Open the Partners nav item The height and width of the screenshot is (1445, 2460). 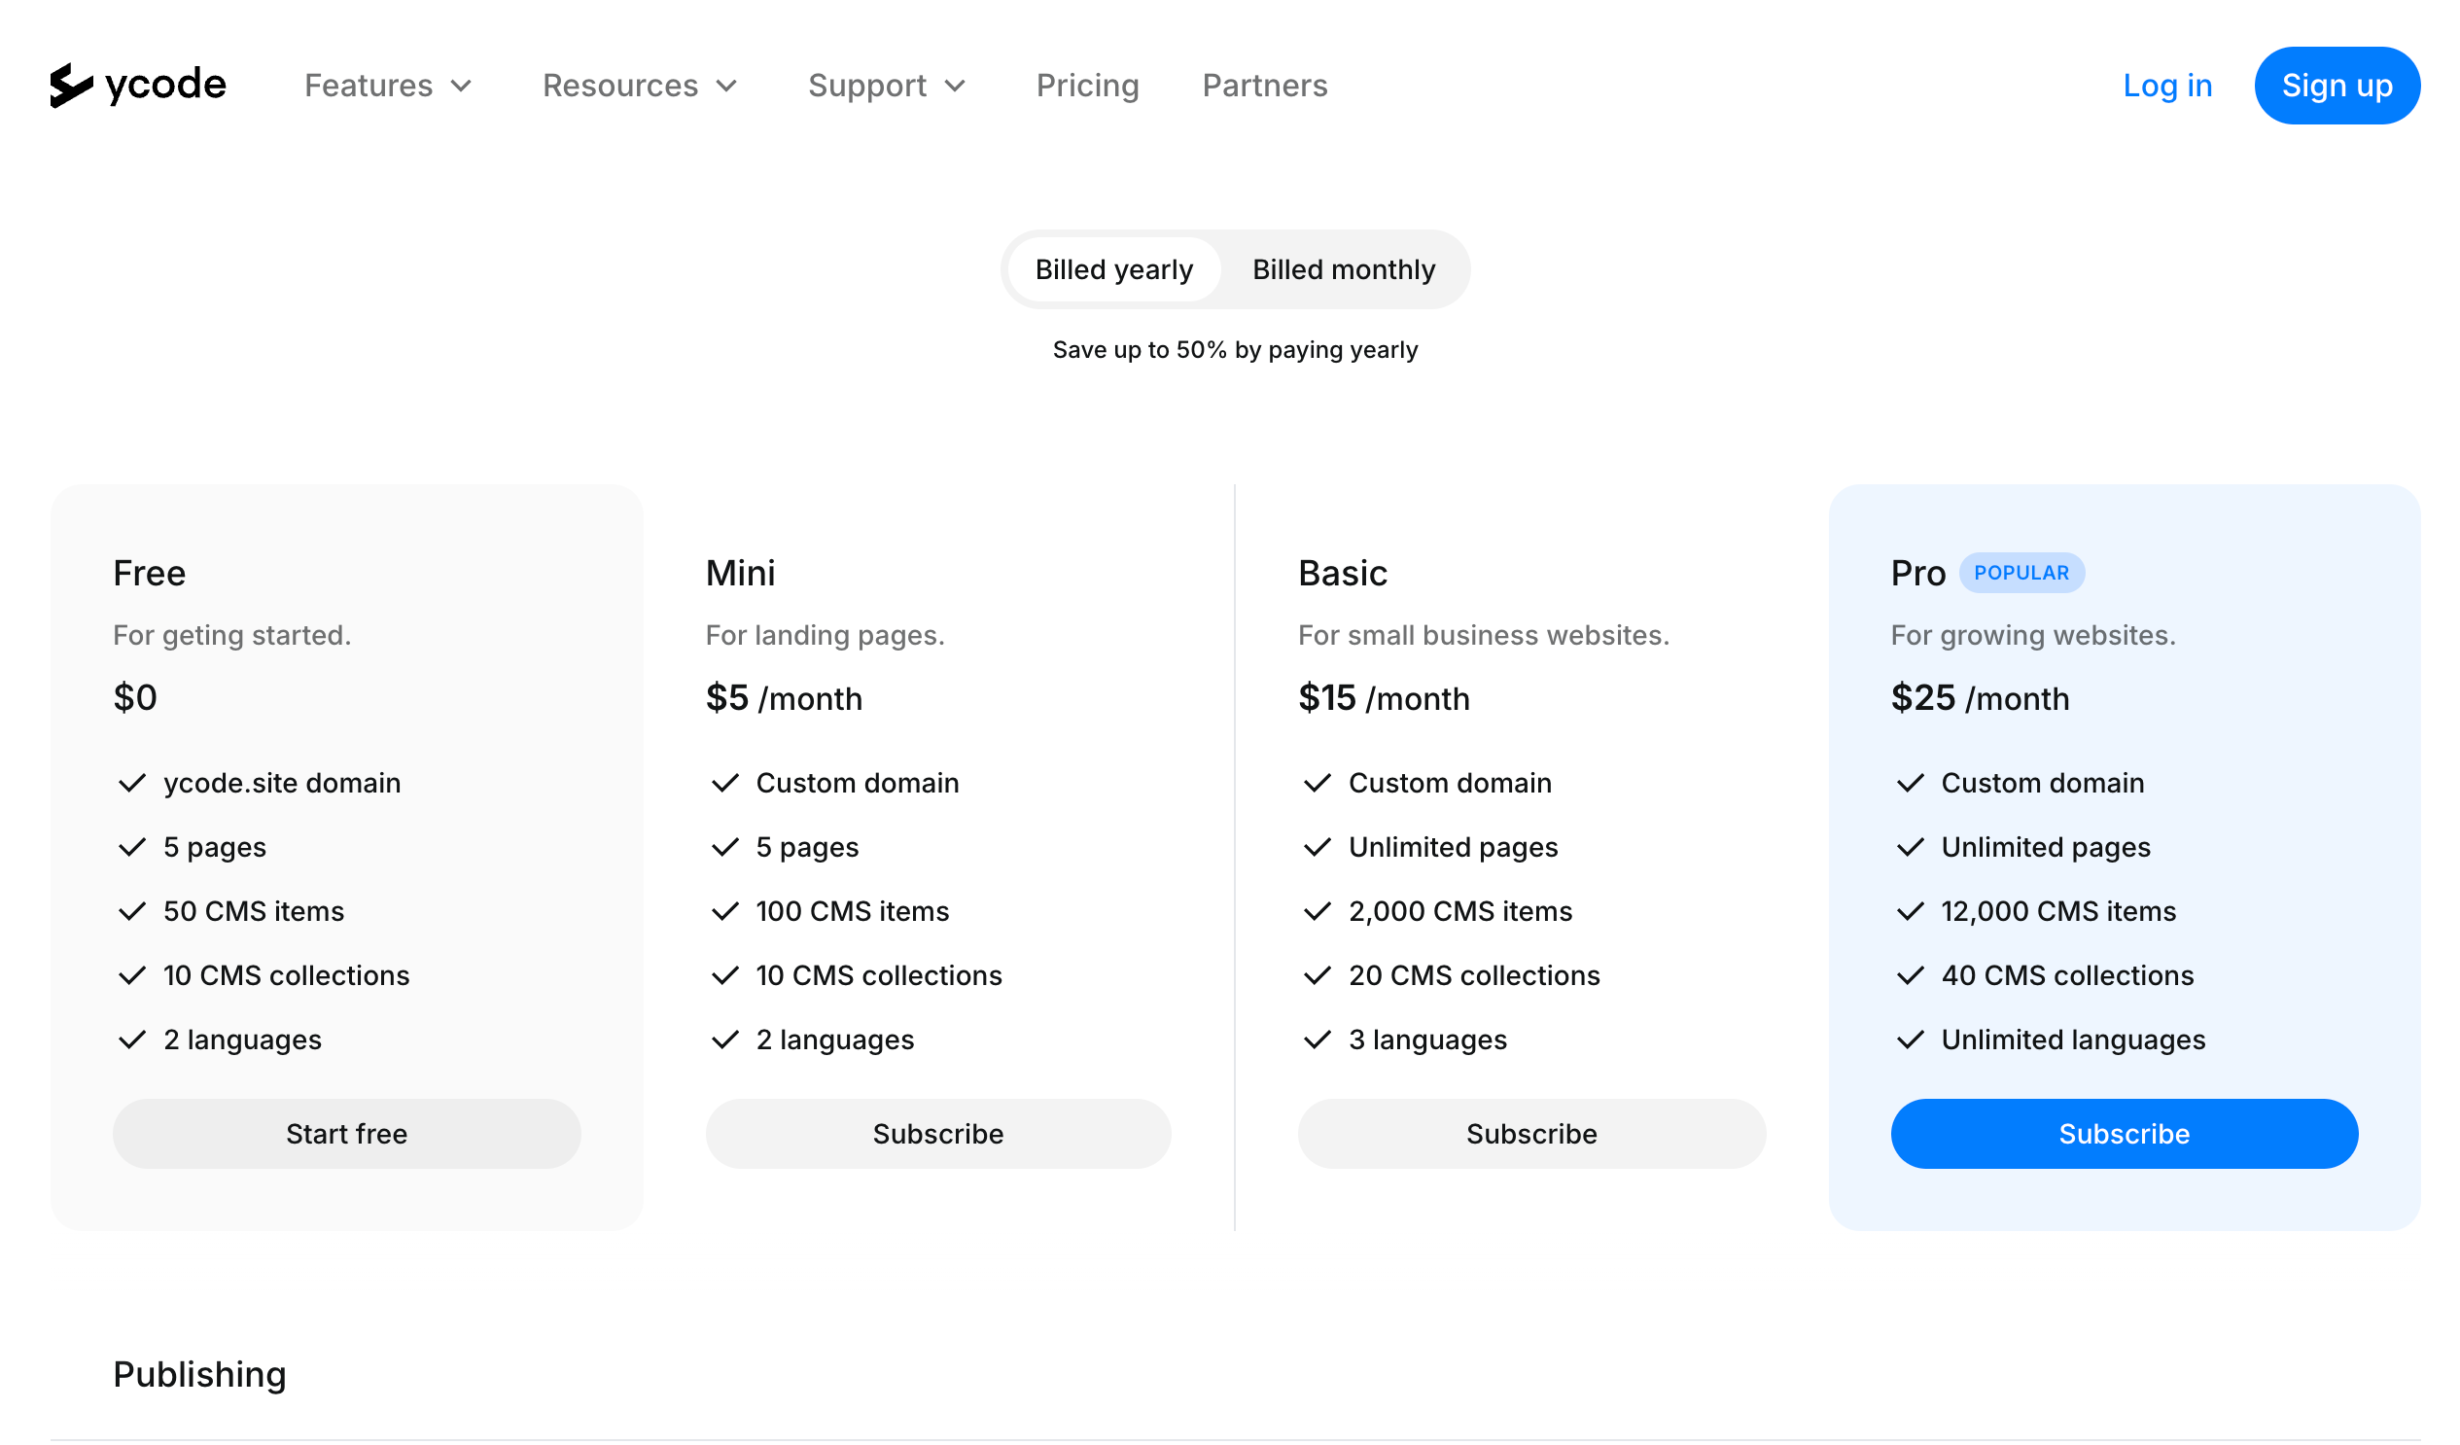click(x=1264, y=86)
